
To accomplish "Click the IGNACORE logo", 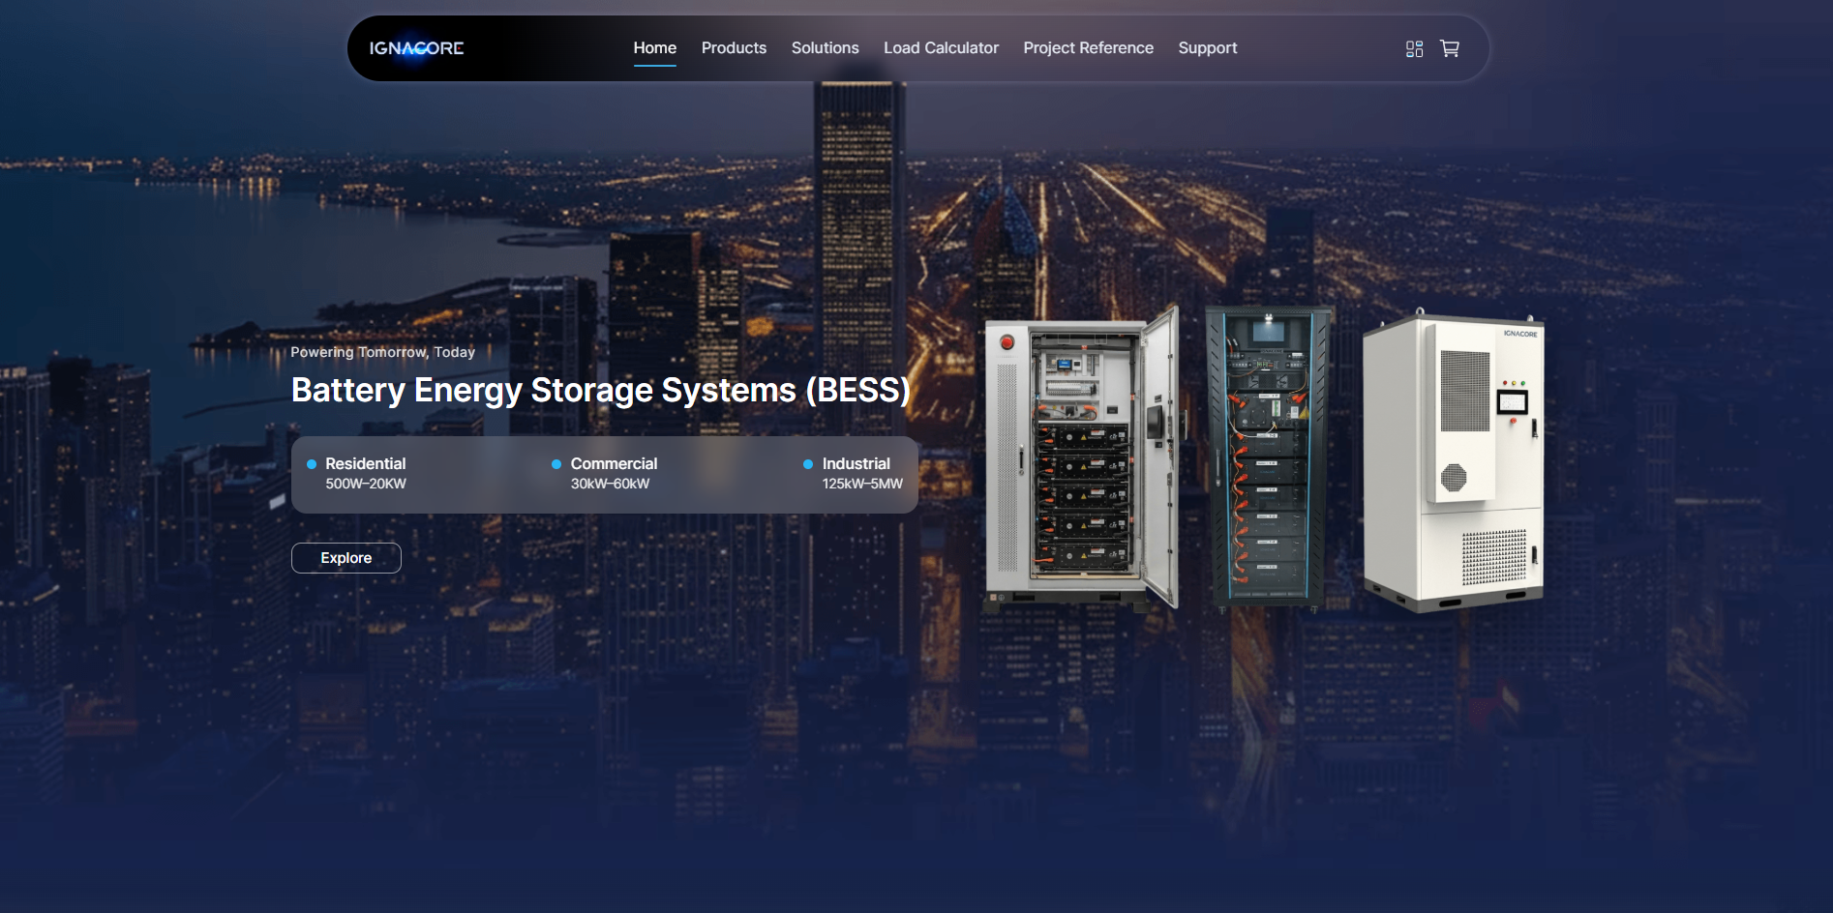I will coord(416,48).
